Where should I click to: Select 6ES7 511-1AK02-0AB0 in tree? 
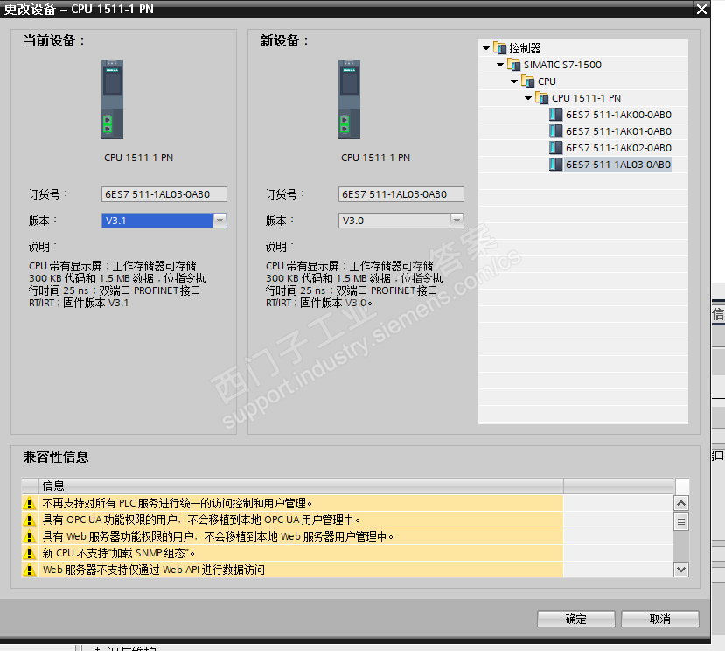(x=618, y=148)
